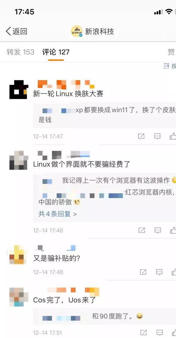Like the 骗经费 comment
The width and height of the screenshot is (176, 338).
coord(173,230)
